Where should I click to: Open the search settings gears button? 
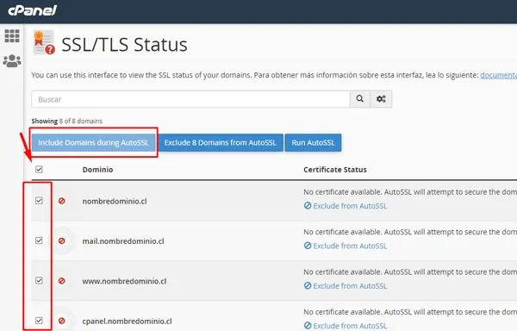pyautogui.click(x=381, y=99)
